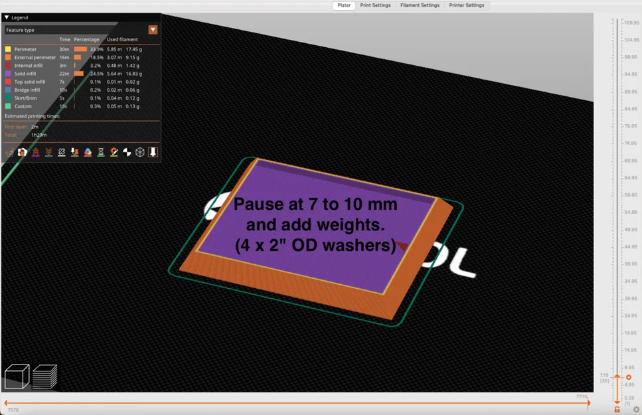This screenshot has height=415, width=642.
Task: Toggle retractions visibility icon
Action: [35, 152]
